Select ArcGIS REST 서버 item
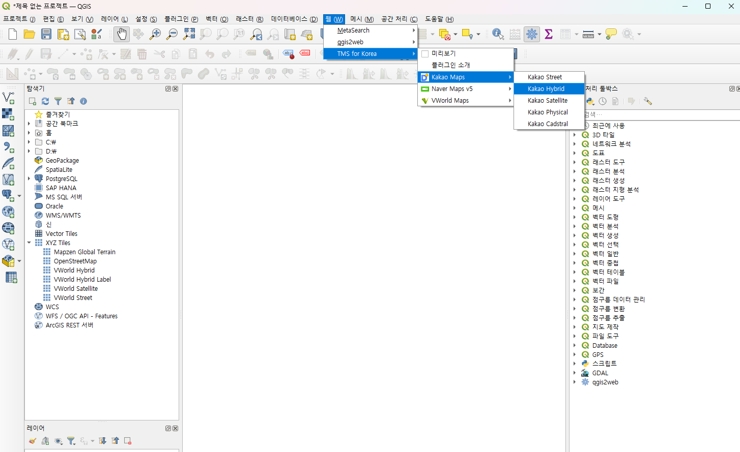 point(69,325)
